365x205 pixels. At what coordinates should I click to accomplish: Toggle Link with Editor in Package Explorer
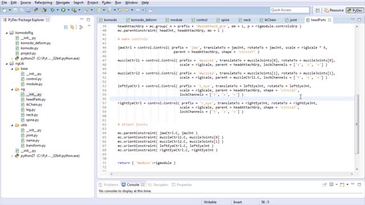coord(72,27)
